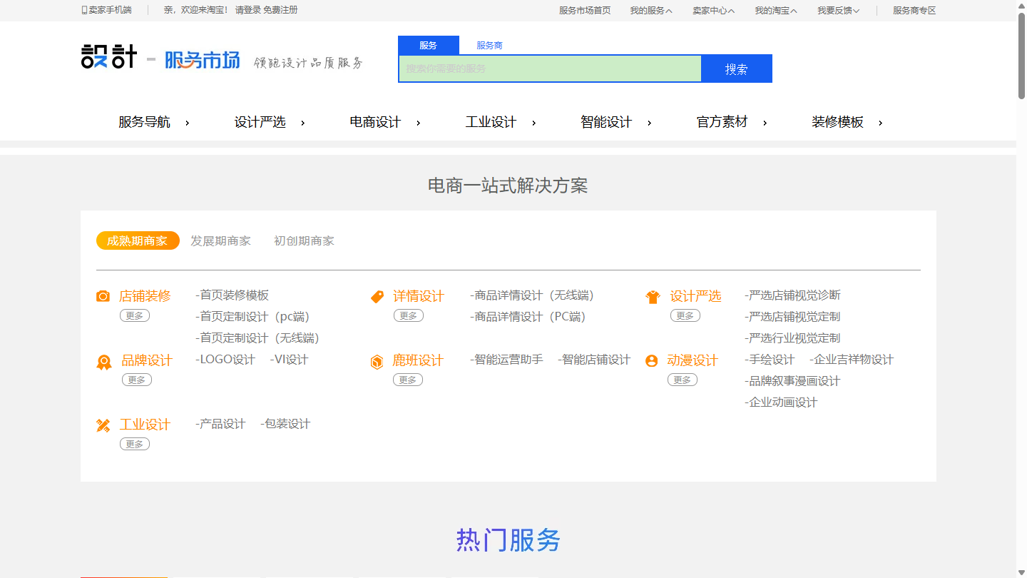Open the 智能运营助手 link

coord(506,359)
